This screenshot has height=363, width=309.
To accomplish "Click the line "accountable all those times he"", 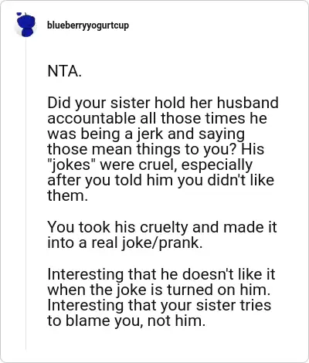I will (x=157, y=118).
